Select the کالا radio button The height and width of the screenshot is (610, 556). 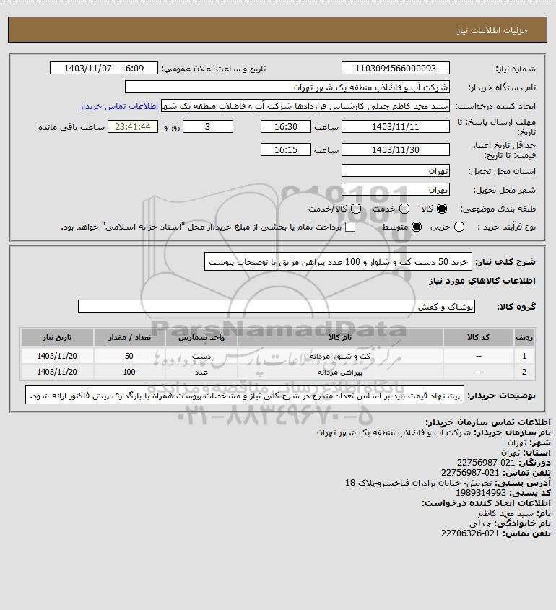click(x=442, y=209)
